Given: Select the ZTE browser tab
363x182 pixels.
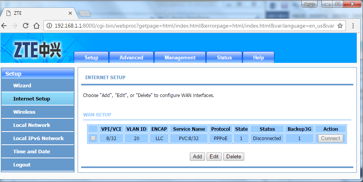Looking at the screenshot, I should [38, 13].
